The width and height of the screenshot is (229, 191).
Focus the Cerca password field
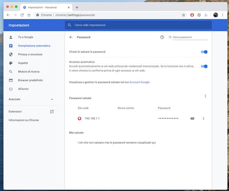190,37
